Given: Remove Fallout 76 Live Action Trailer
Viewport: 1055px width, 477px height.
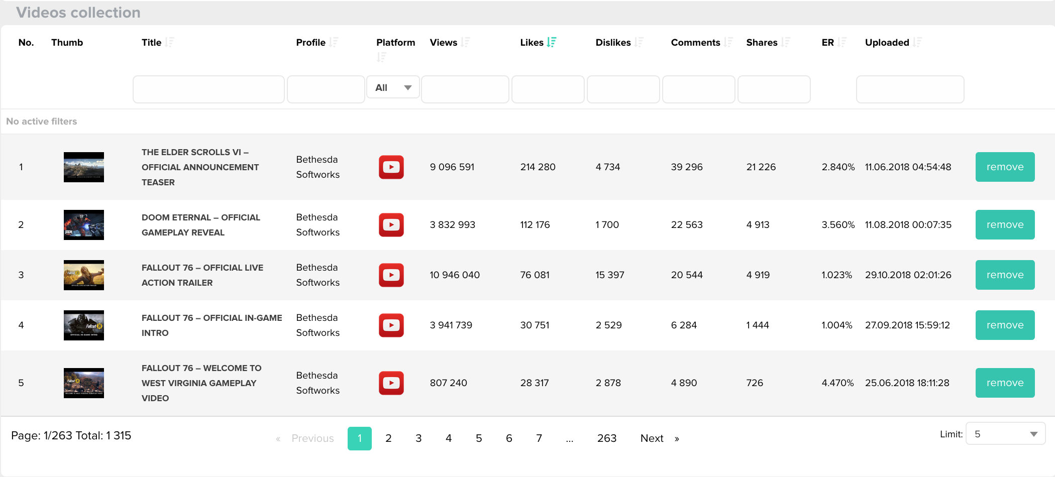Looking at the screenshot, I should 1005,275.
